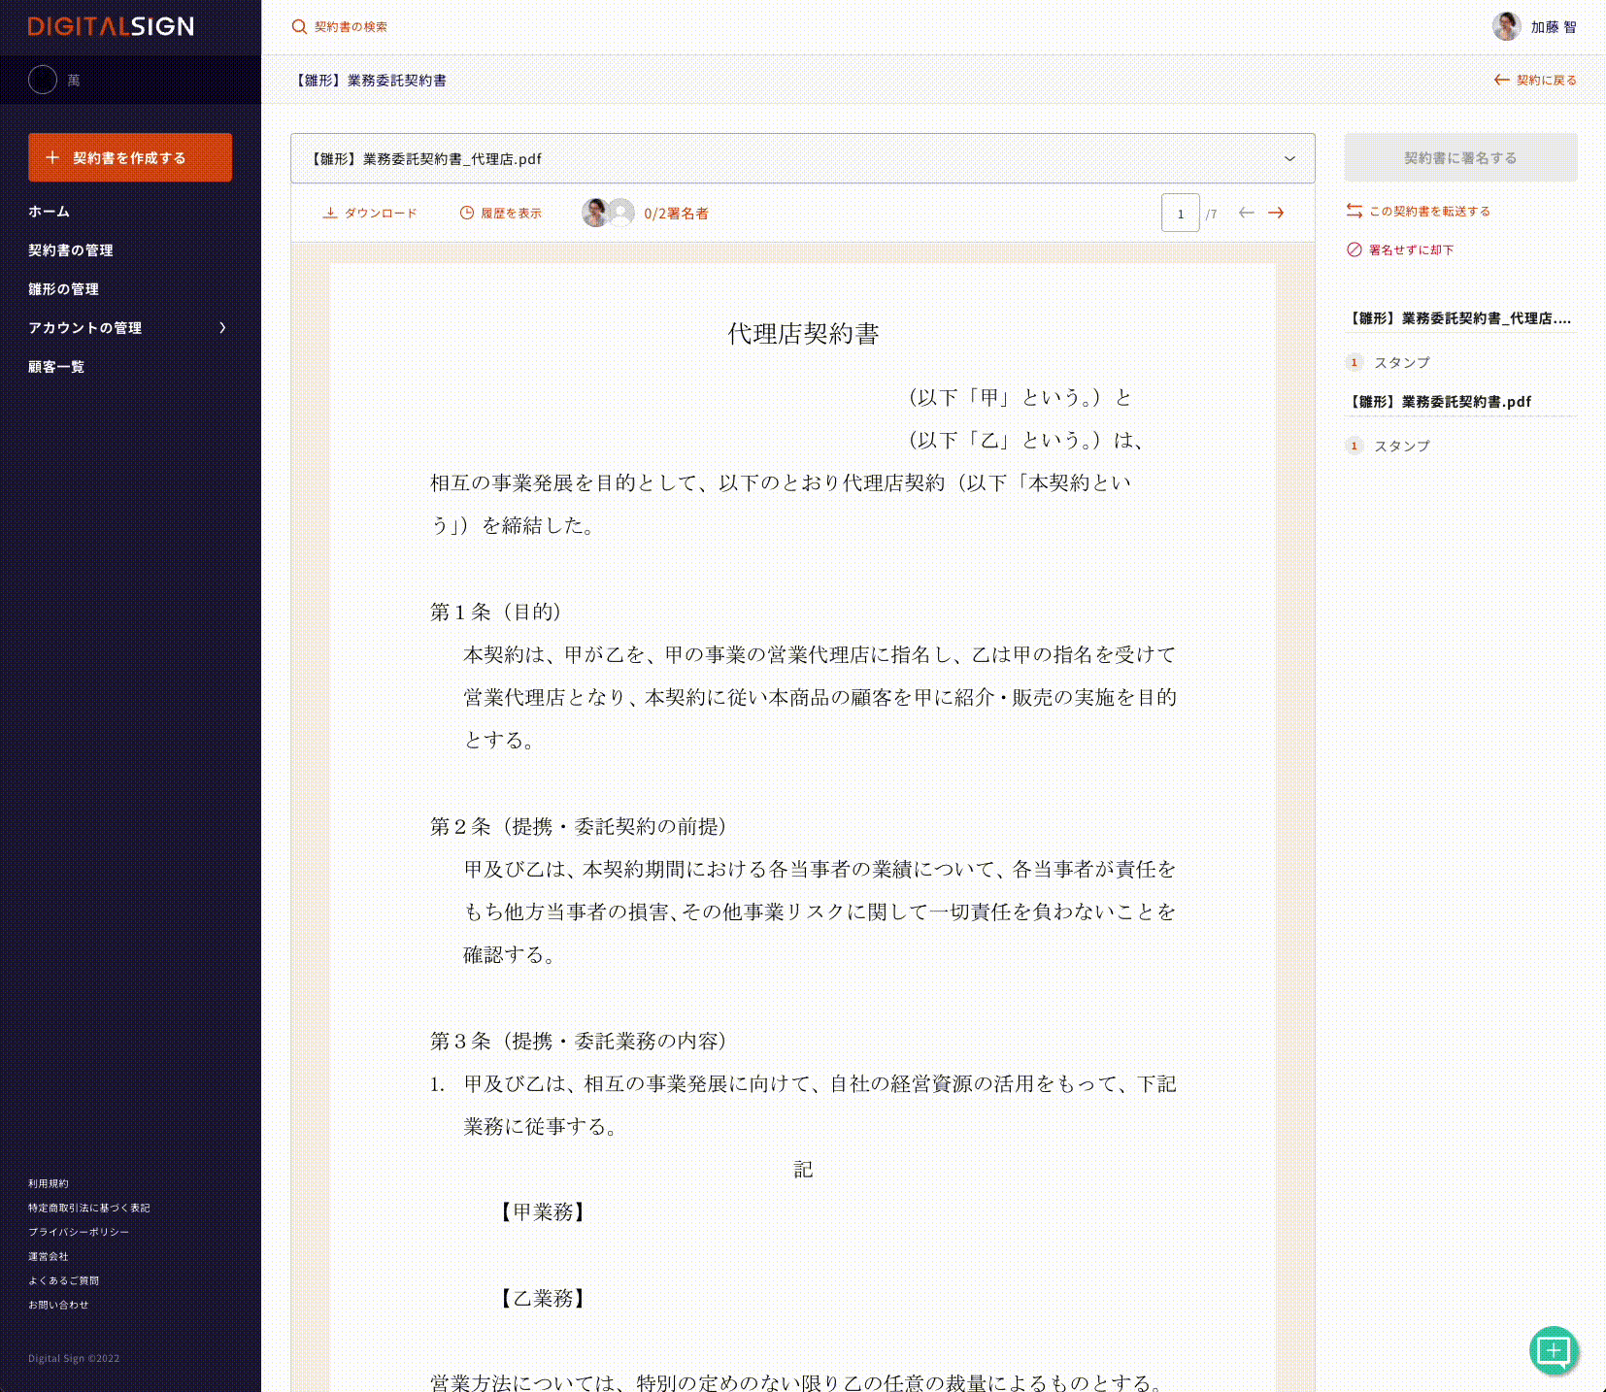Click the reject without signing icon
This screenshot has height=1392, width=1606.
1355,250
